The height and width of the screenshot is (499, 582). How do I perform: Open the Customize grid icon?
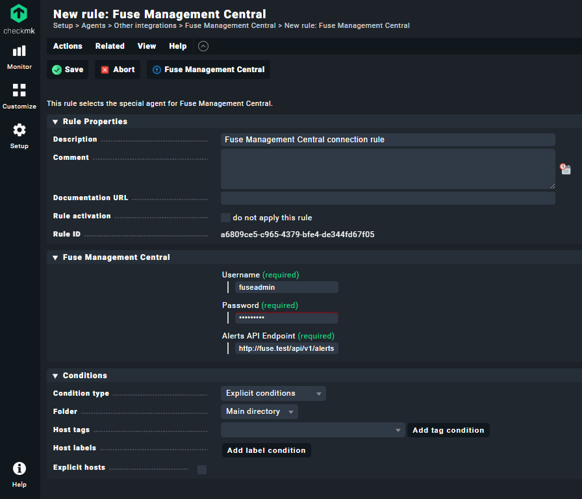19,90
